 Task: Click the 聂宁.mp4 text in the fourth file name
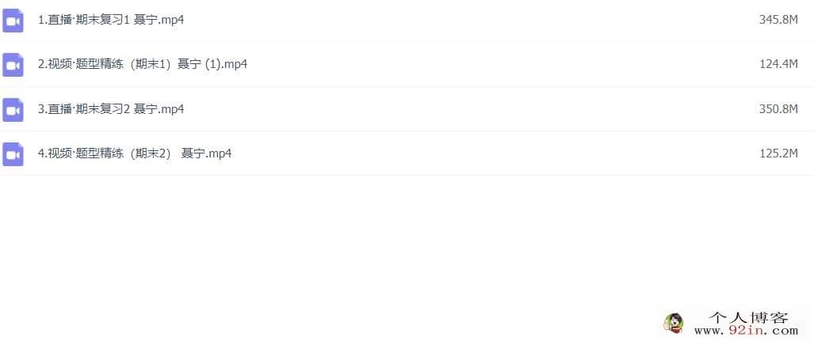click(x=206, y=154)
